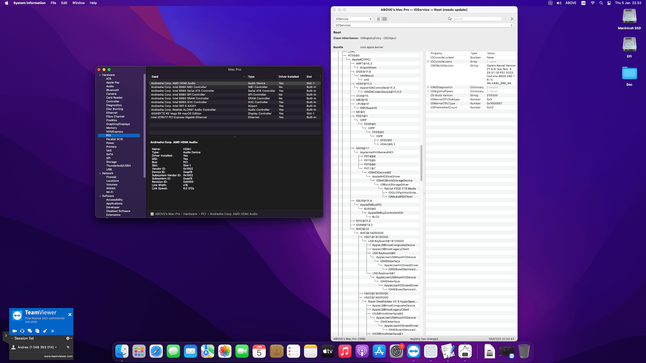The width and height of the screenshot is (646, 363).
Task: Expand Andres session options chevron
Action: (56, 347)
